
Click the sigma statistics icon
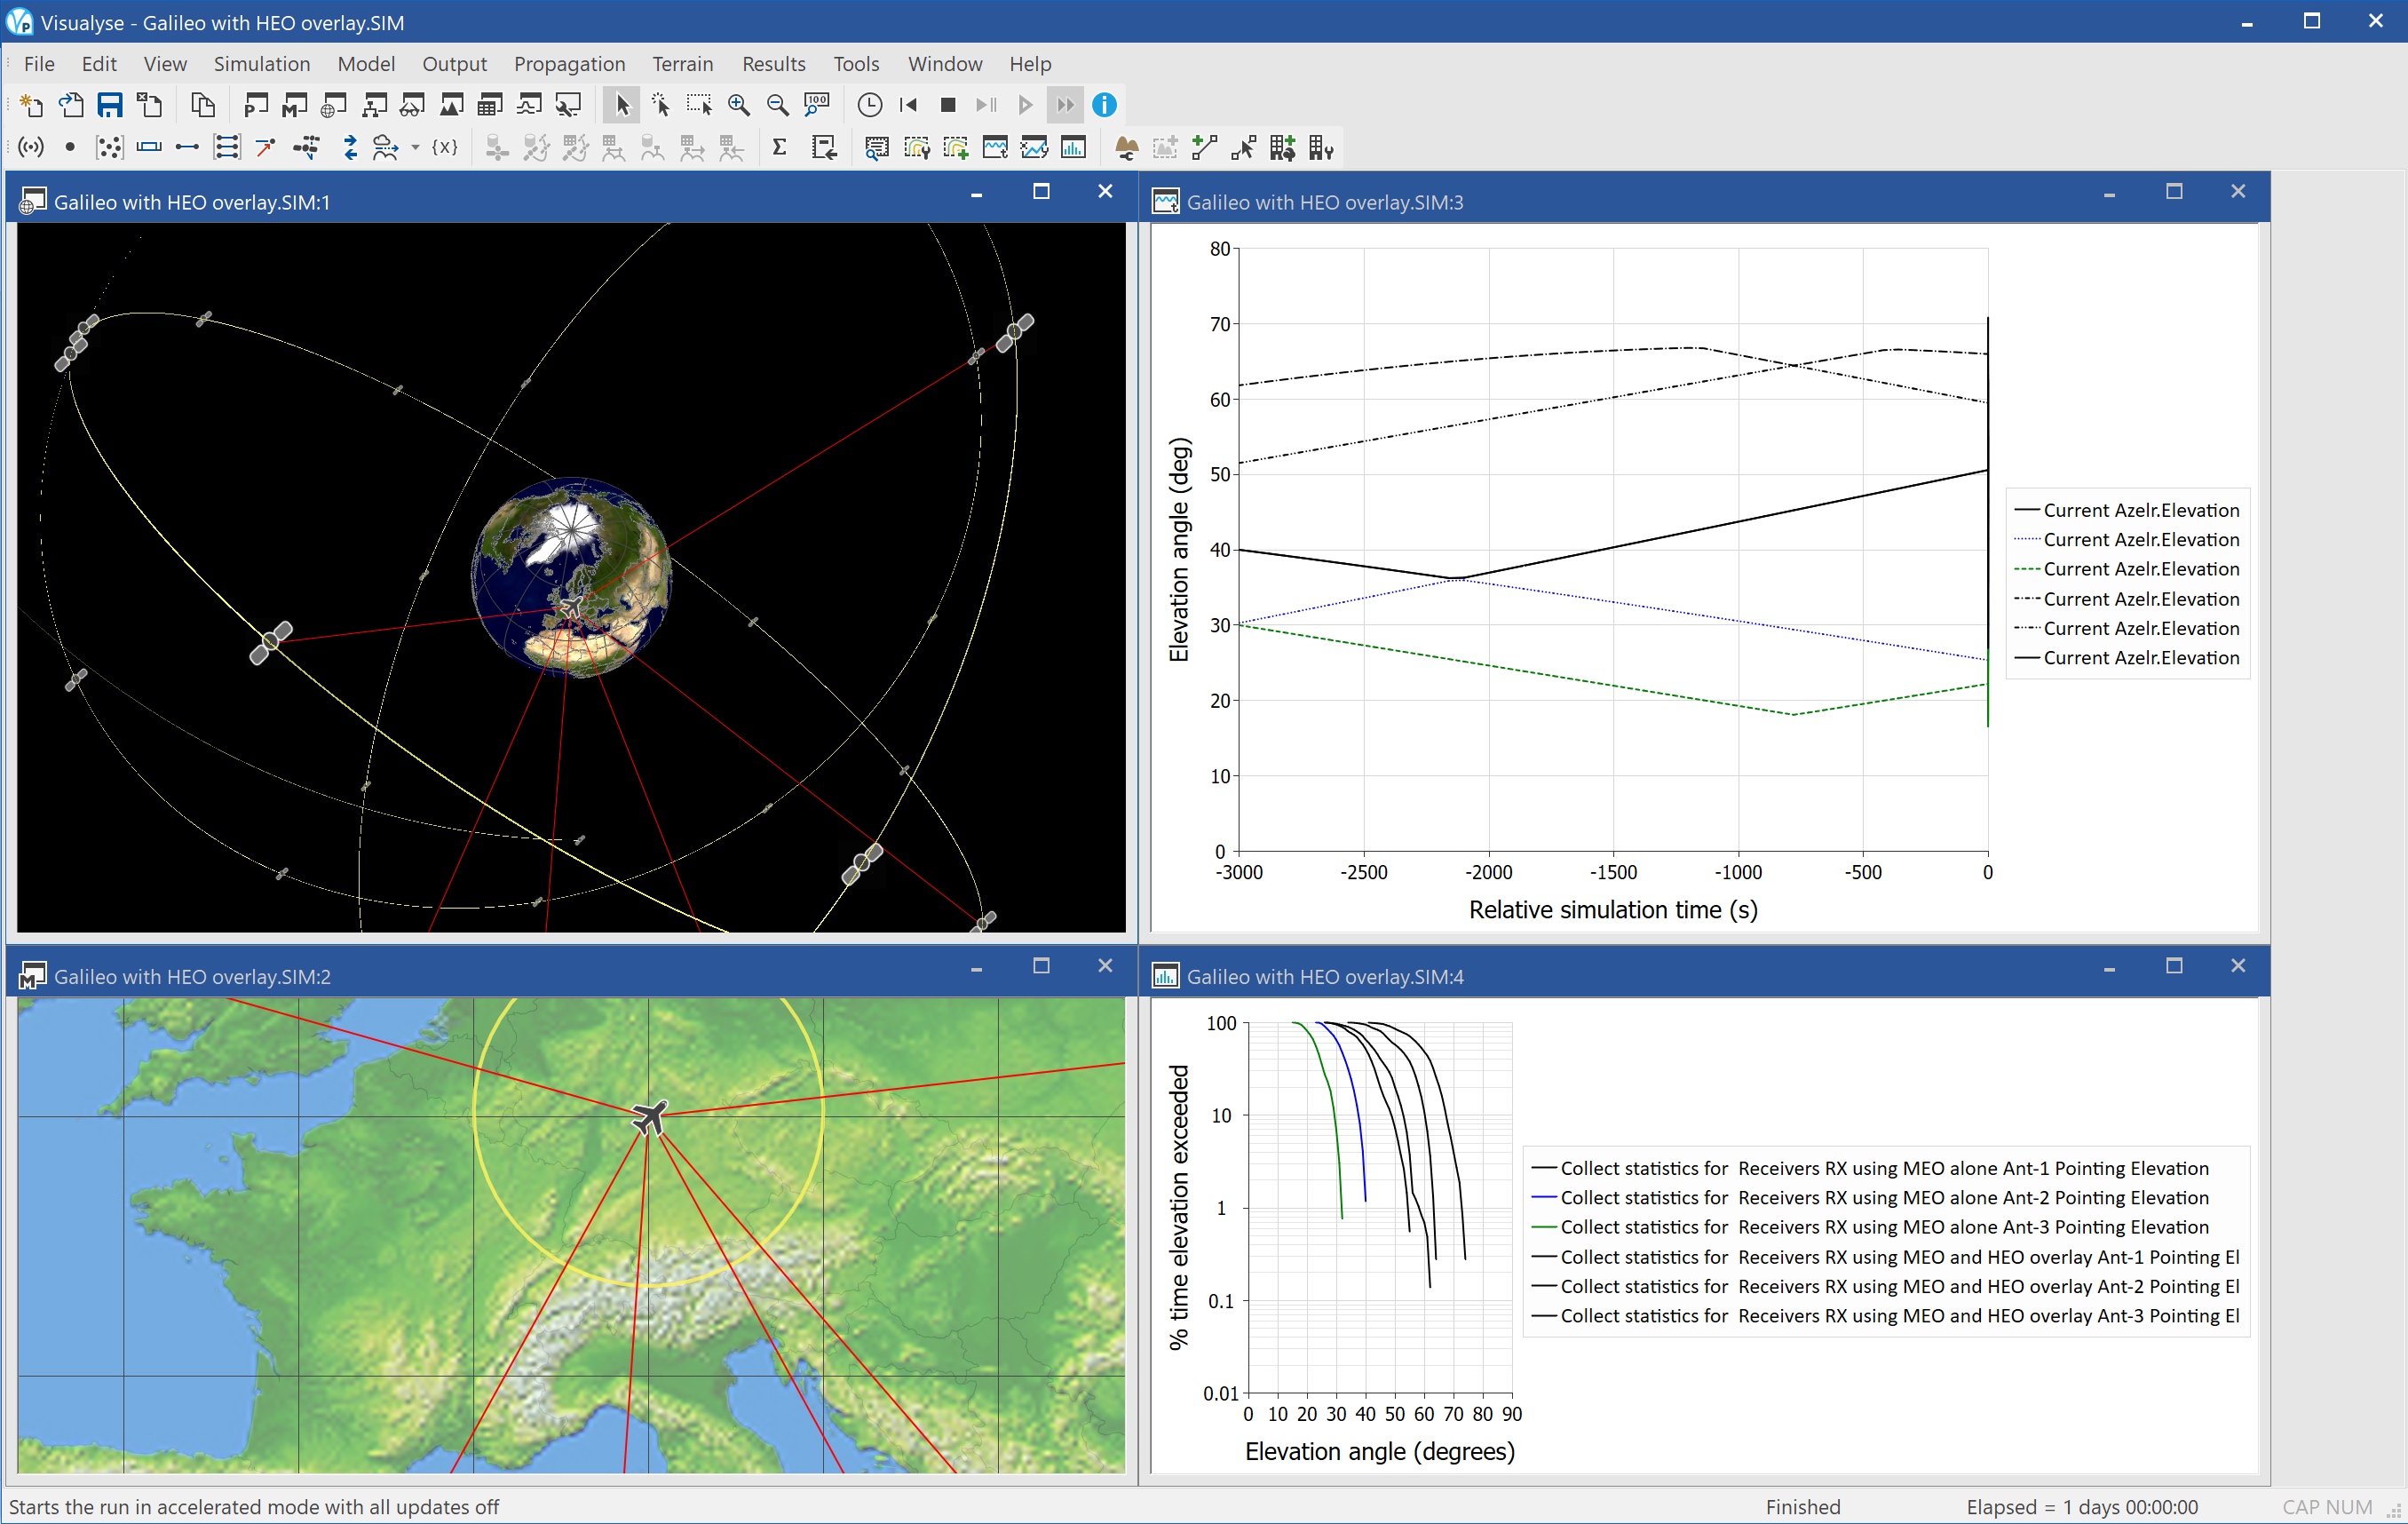pyautogui.click(x=780, y=148)
